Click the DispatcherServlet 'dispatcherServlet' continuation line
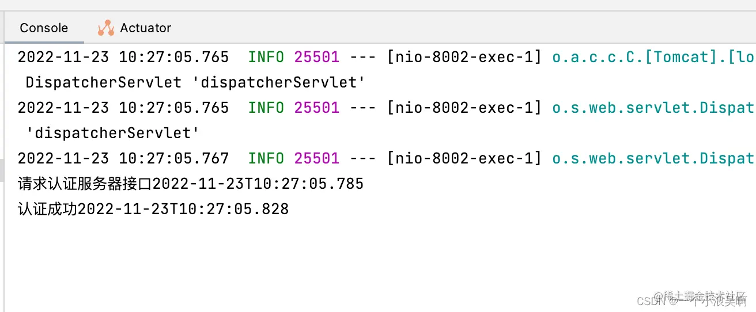 (x=195, y=82)
